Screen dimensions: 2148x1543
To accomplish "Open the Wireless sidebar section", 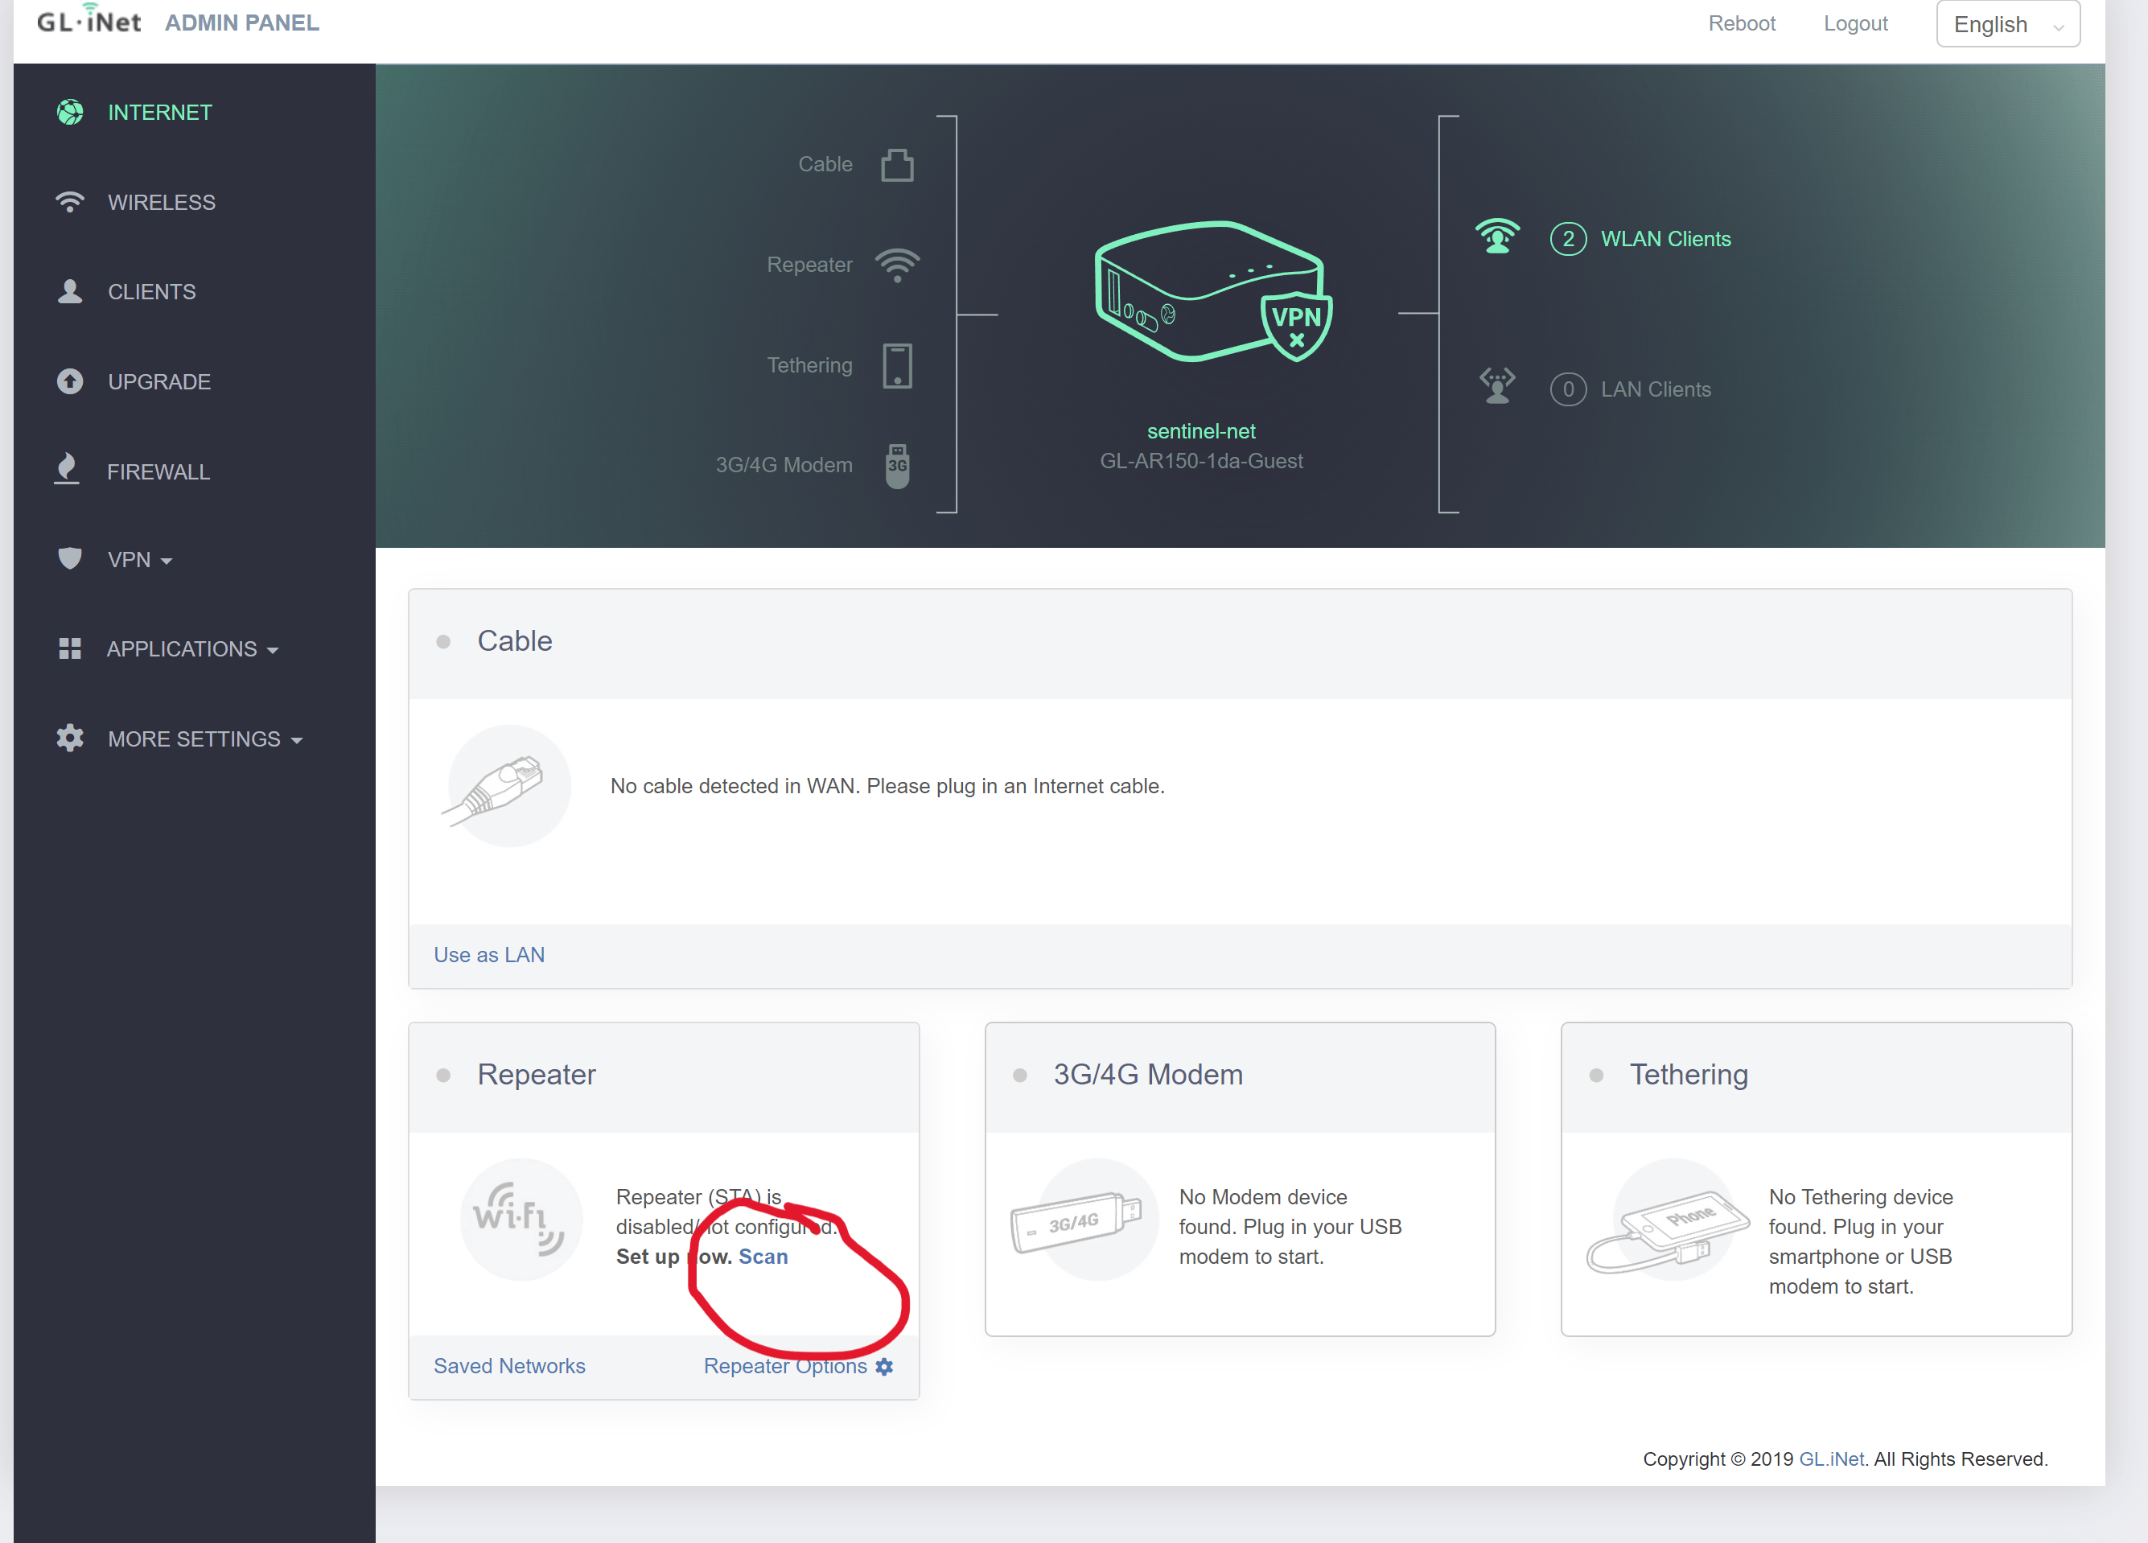I will 161,202.
